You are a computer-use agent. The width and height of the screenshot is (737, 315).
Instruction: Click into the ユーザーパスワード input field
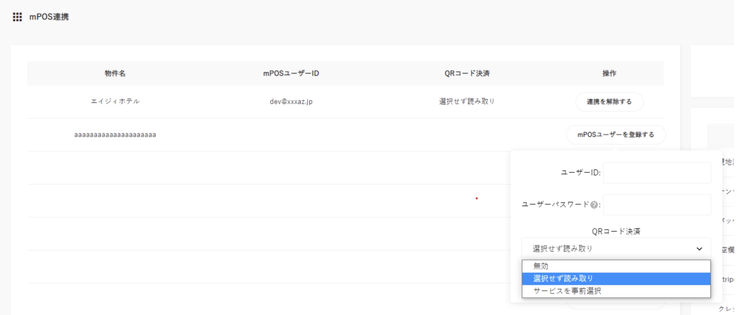[657, 205]
